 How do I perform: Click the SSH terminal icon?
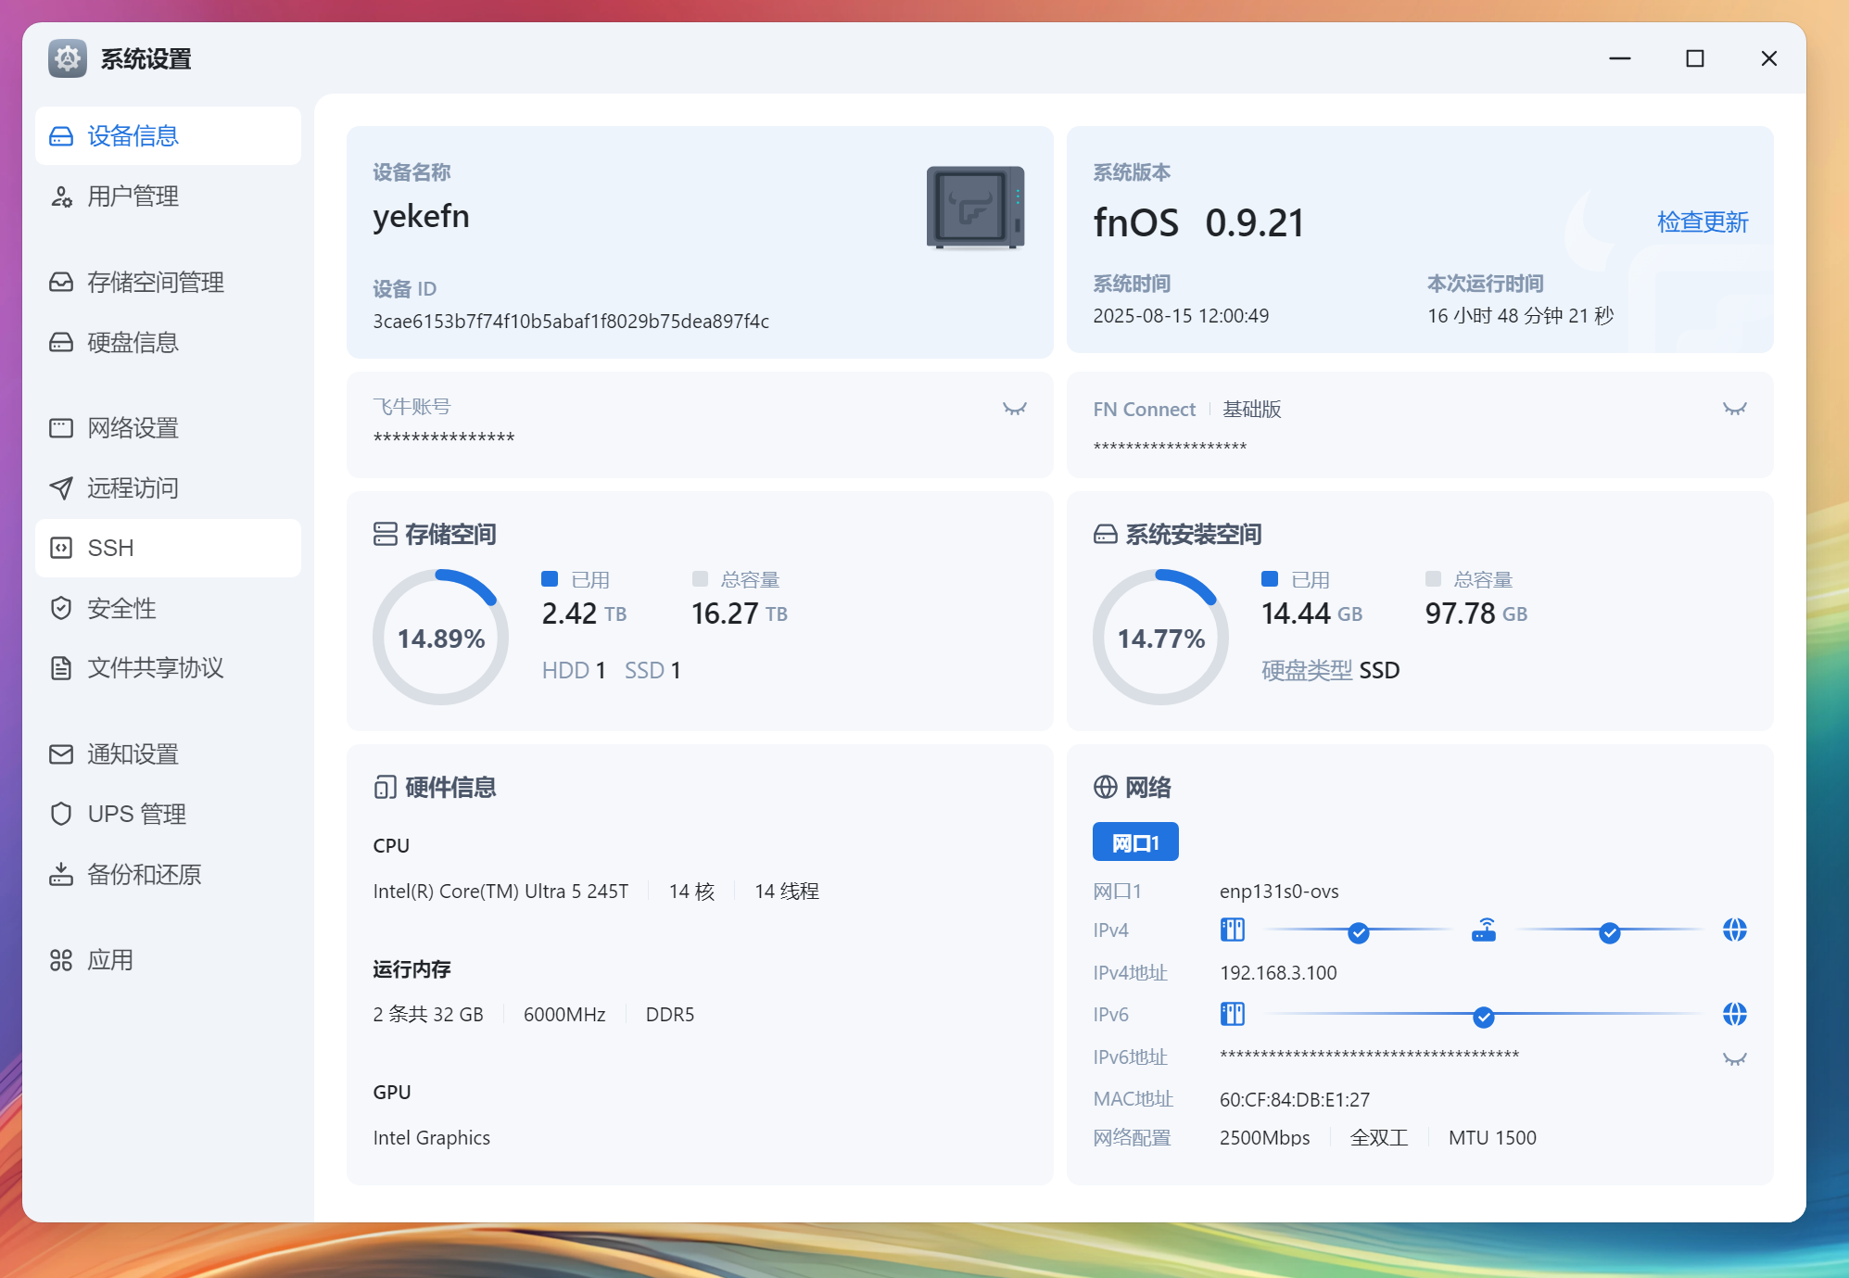coord(61,548)
